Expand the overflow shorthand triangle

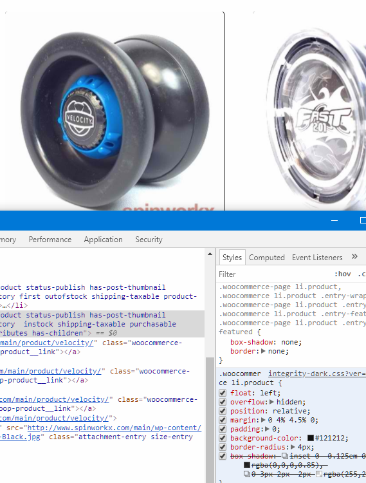click(x=271, y=402)
